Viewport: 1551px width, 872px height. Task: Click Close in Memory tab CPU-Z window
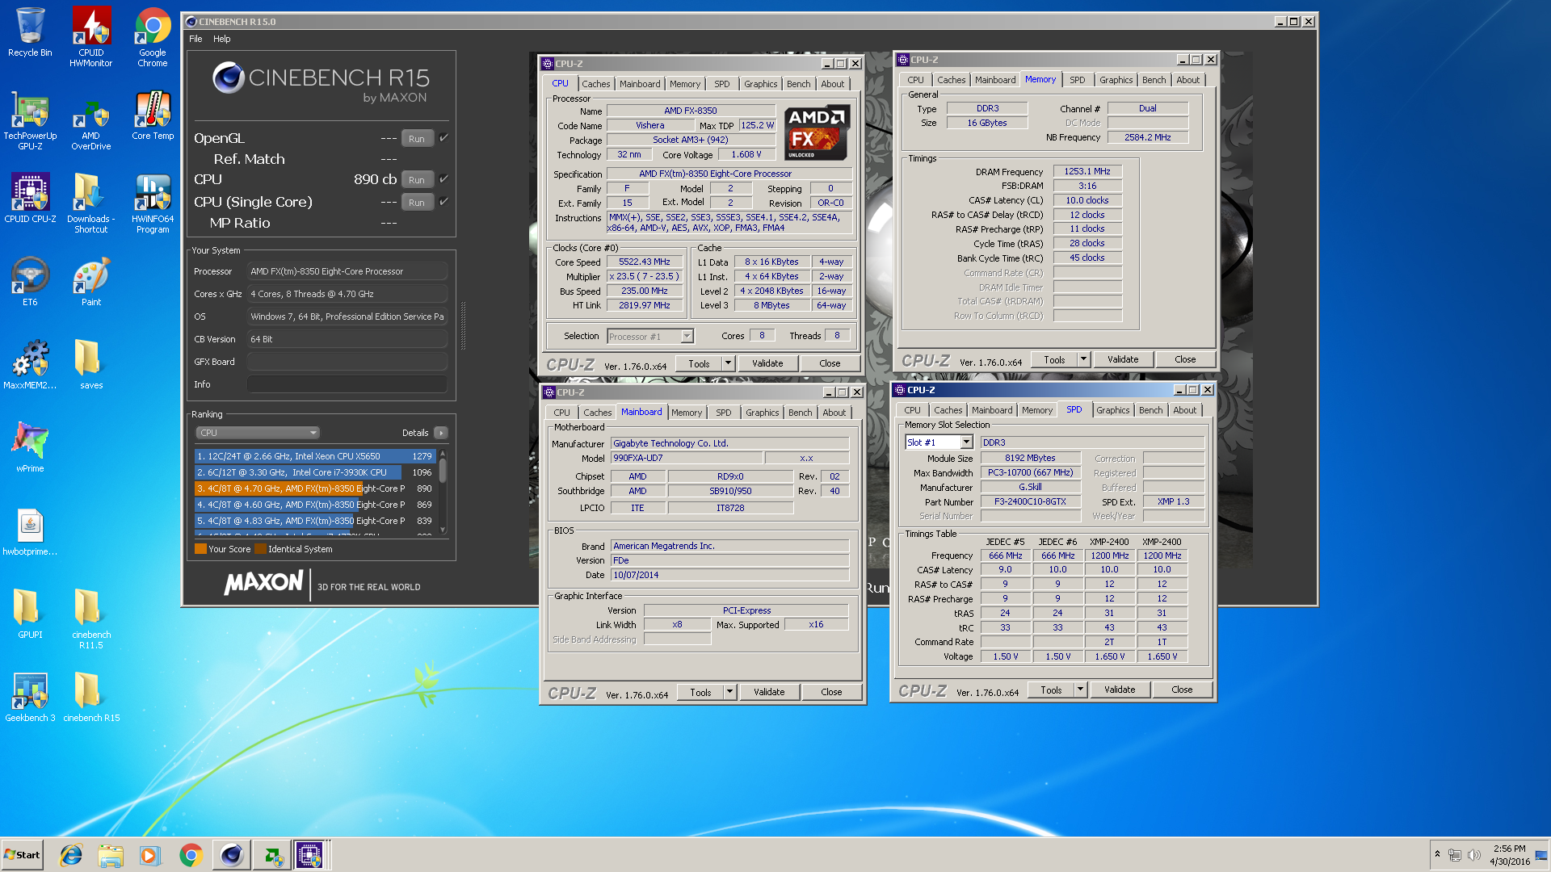click(1185, 359)
